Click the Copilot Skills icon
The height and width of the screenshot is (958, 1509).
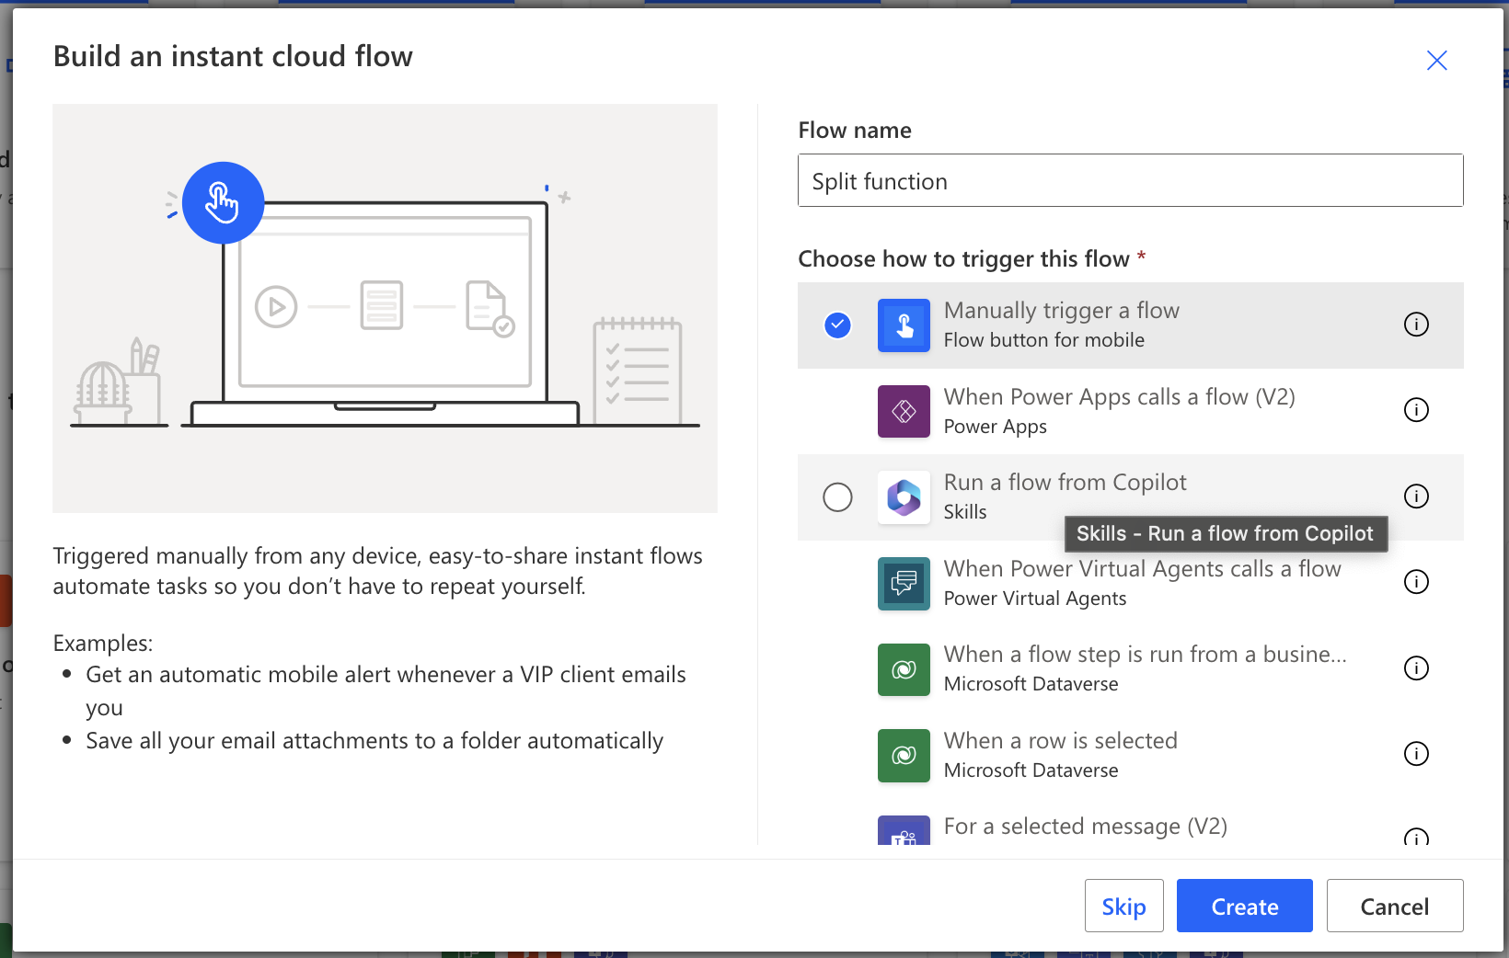point(904,497)
